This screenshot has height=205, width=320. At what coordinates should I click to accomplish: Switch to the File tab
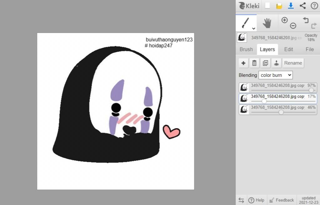point(310,49)
